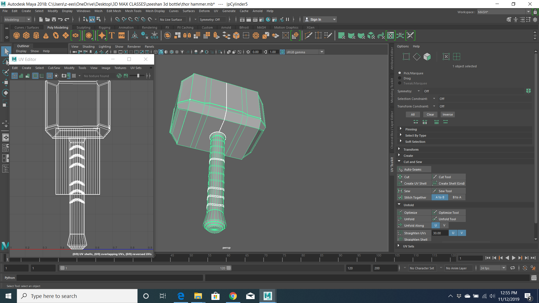This screenshot has height=303, width=539.
Task: Enable Tweak/Marquee selection mode
Action: (400, 83)
